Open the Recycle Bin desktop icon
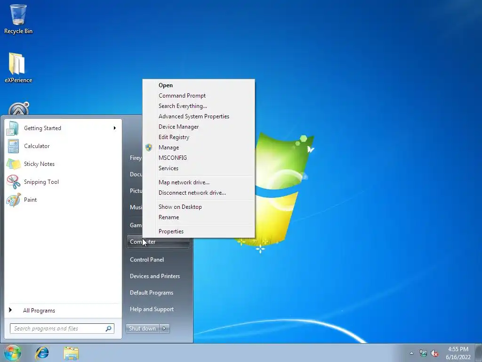 click(18, 18)
